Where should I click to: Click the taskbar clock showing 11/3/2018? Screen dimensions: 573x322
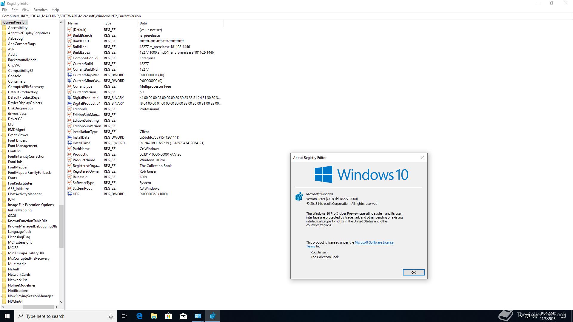[x=548, y=316]
